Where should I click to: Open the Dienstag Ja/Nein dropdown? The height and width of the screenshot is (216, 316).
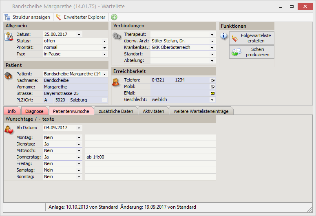[x=79, y=144]
